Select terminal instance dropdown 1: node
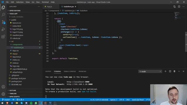187x105 pixels. click(x=150, y=71)
